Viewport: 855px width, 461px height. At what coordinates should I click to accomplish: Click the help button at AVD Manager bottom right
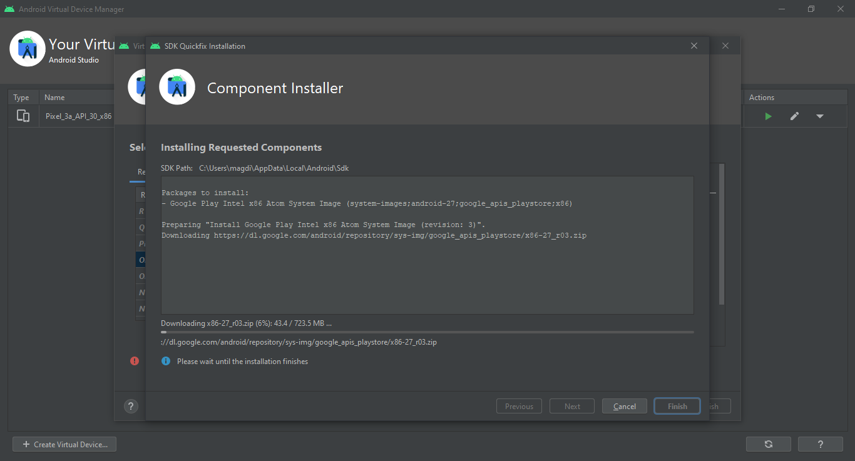click(x=821, y=444)
